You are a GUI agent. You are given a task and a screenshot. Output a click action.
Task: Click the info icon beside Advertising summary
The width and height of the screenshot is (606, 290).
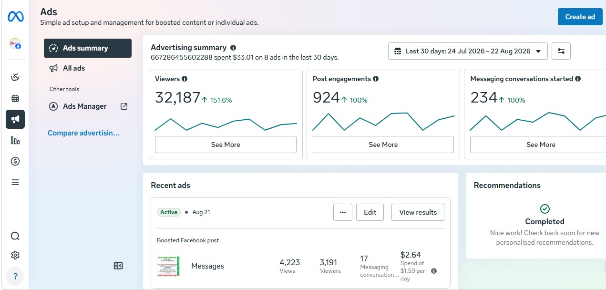point(233,48)
